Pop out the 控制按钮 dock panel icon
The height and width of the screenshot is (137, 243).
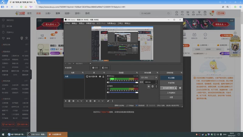click(x=181, y=73)
